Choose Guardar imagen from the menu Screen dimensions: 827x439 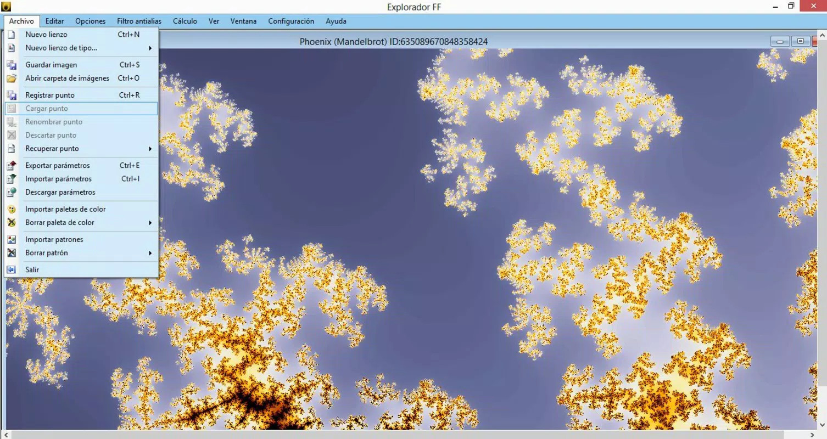point(81,65)
